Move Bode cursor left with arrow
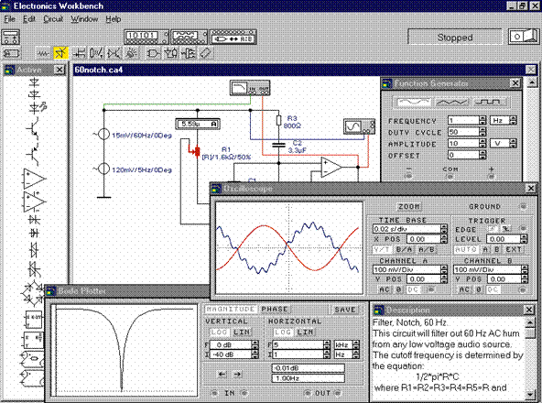 click(x=222, y=375)
